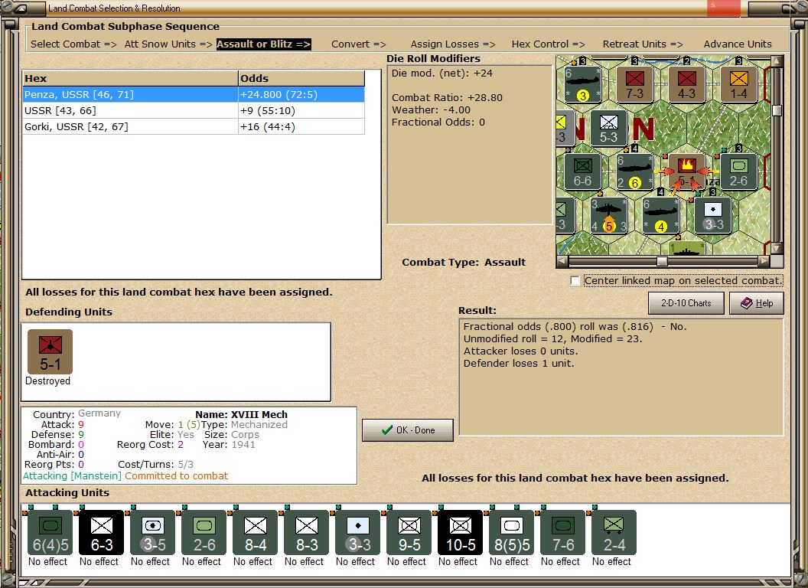Click the 7-3 Soviet unit on map

pyautogui.click(x=634, y=84)
